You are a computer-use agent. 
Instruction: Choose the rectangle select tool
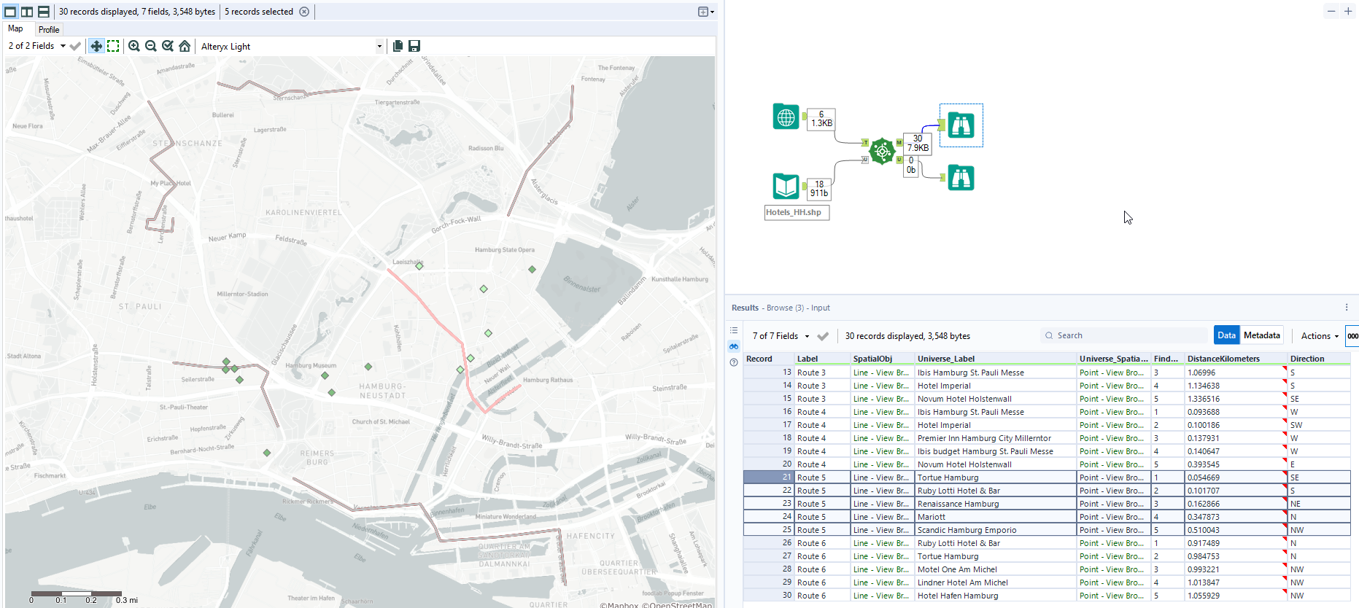113,46
